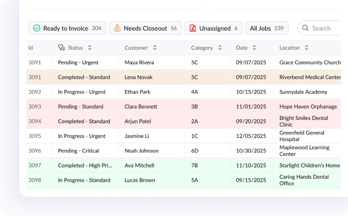Screen dimensions: 348x216
Task: Click the Date column header label
Action: [242, 48]
